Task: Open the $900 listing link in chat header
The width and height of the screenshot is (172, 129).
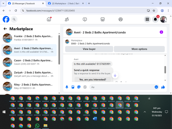Action: pyautogui.click(x=90, y=44)
